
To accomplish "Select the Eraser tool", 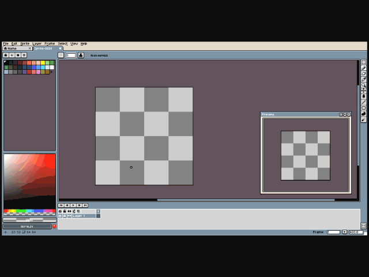I will point(364,73).
